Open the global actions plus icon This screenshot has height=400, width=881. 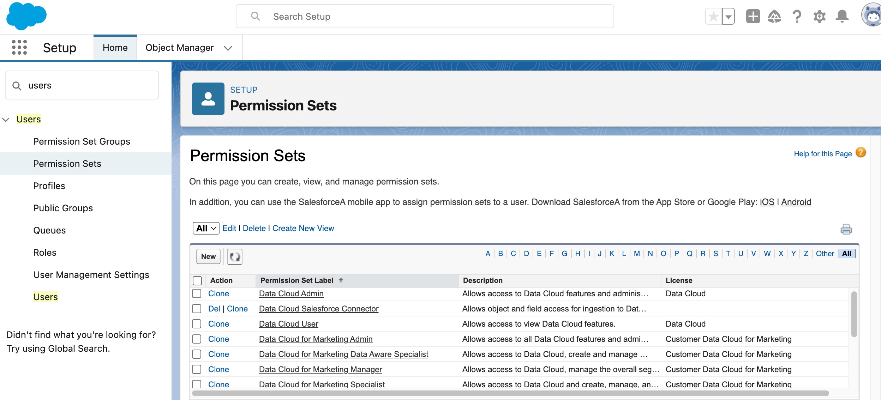[x=753, y=16]
